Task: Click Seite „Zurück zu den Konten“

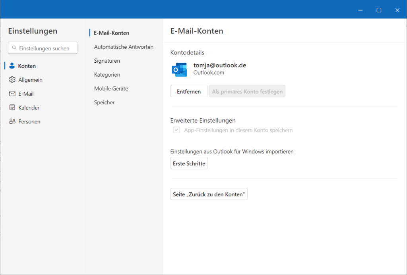Action: coord(209,194)
